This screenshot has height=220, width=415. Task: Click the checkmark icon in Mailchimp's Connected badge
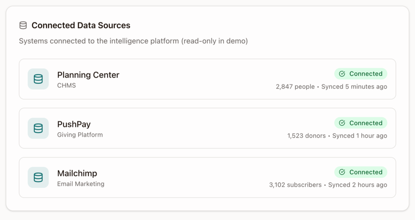coord(342,172)
